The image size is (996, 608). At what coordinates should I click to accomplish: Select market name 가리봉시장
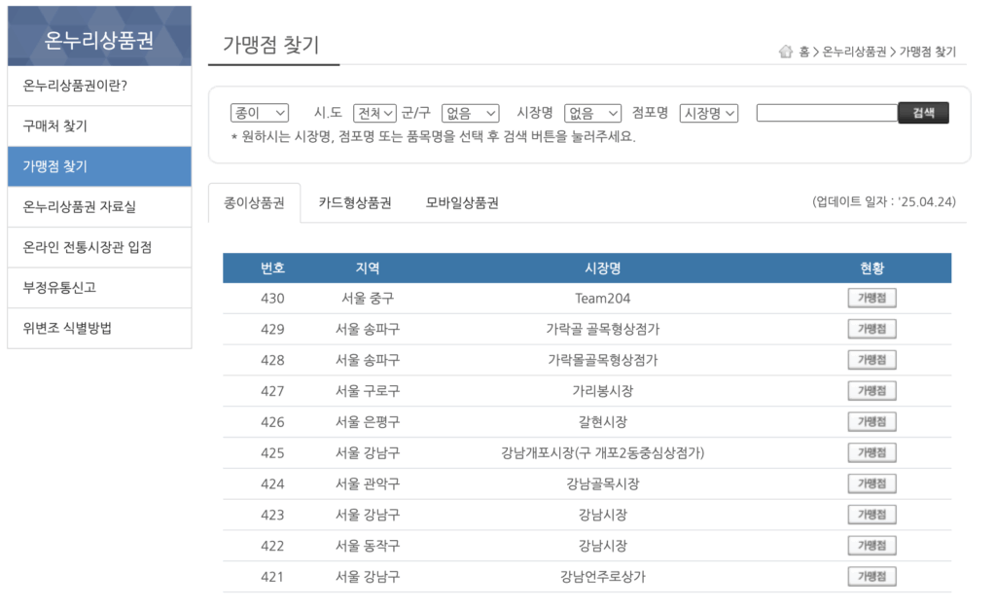tap(603, 391)
